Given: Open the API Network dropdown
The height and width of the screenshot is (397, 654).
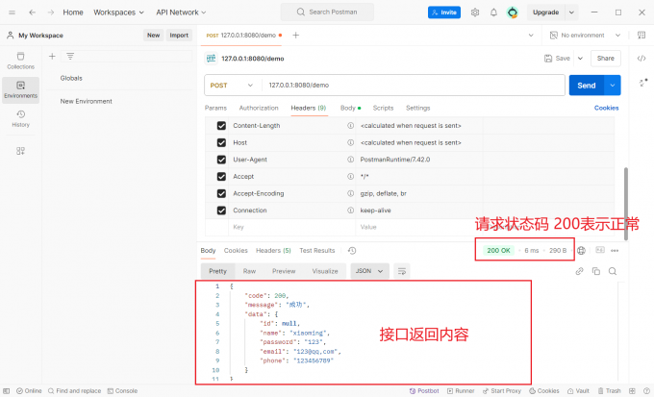Looking at the screenshot, I should tap(181, 12).
